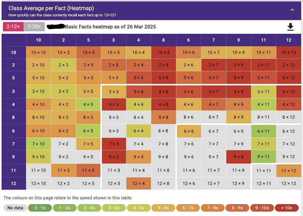Select the 6 × 11 green cell
This screenshot has height=216, width=303.
click(x=263, y=131)
